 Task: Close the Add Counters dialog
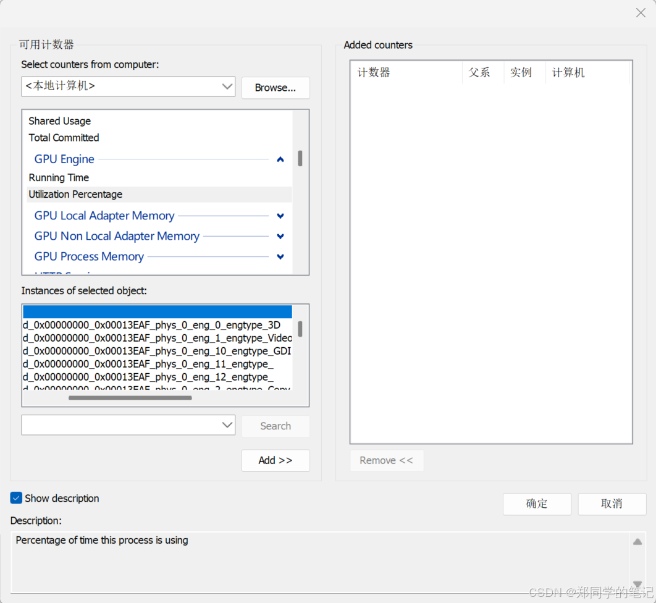[x=641, y=13]
